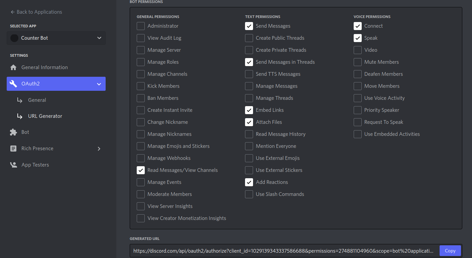The width and height of the screenshot is (472, 258).
Task: Expand the Rich Presence chevron
Action: click(x=99, y=149)
